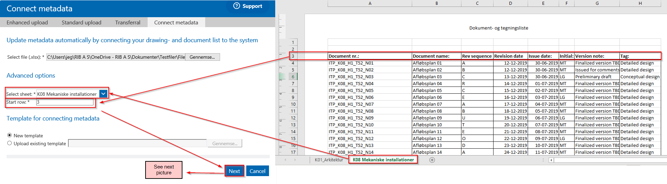The height and width of the screenshot is (184, 667).
Task: Open K01_Arkitektur sheet tab
Action: pyautogui.click(x=329, y=160)
